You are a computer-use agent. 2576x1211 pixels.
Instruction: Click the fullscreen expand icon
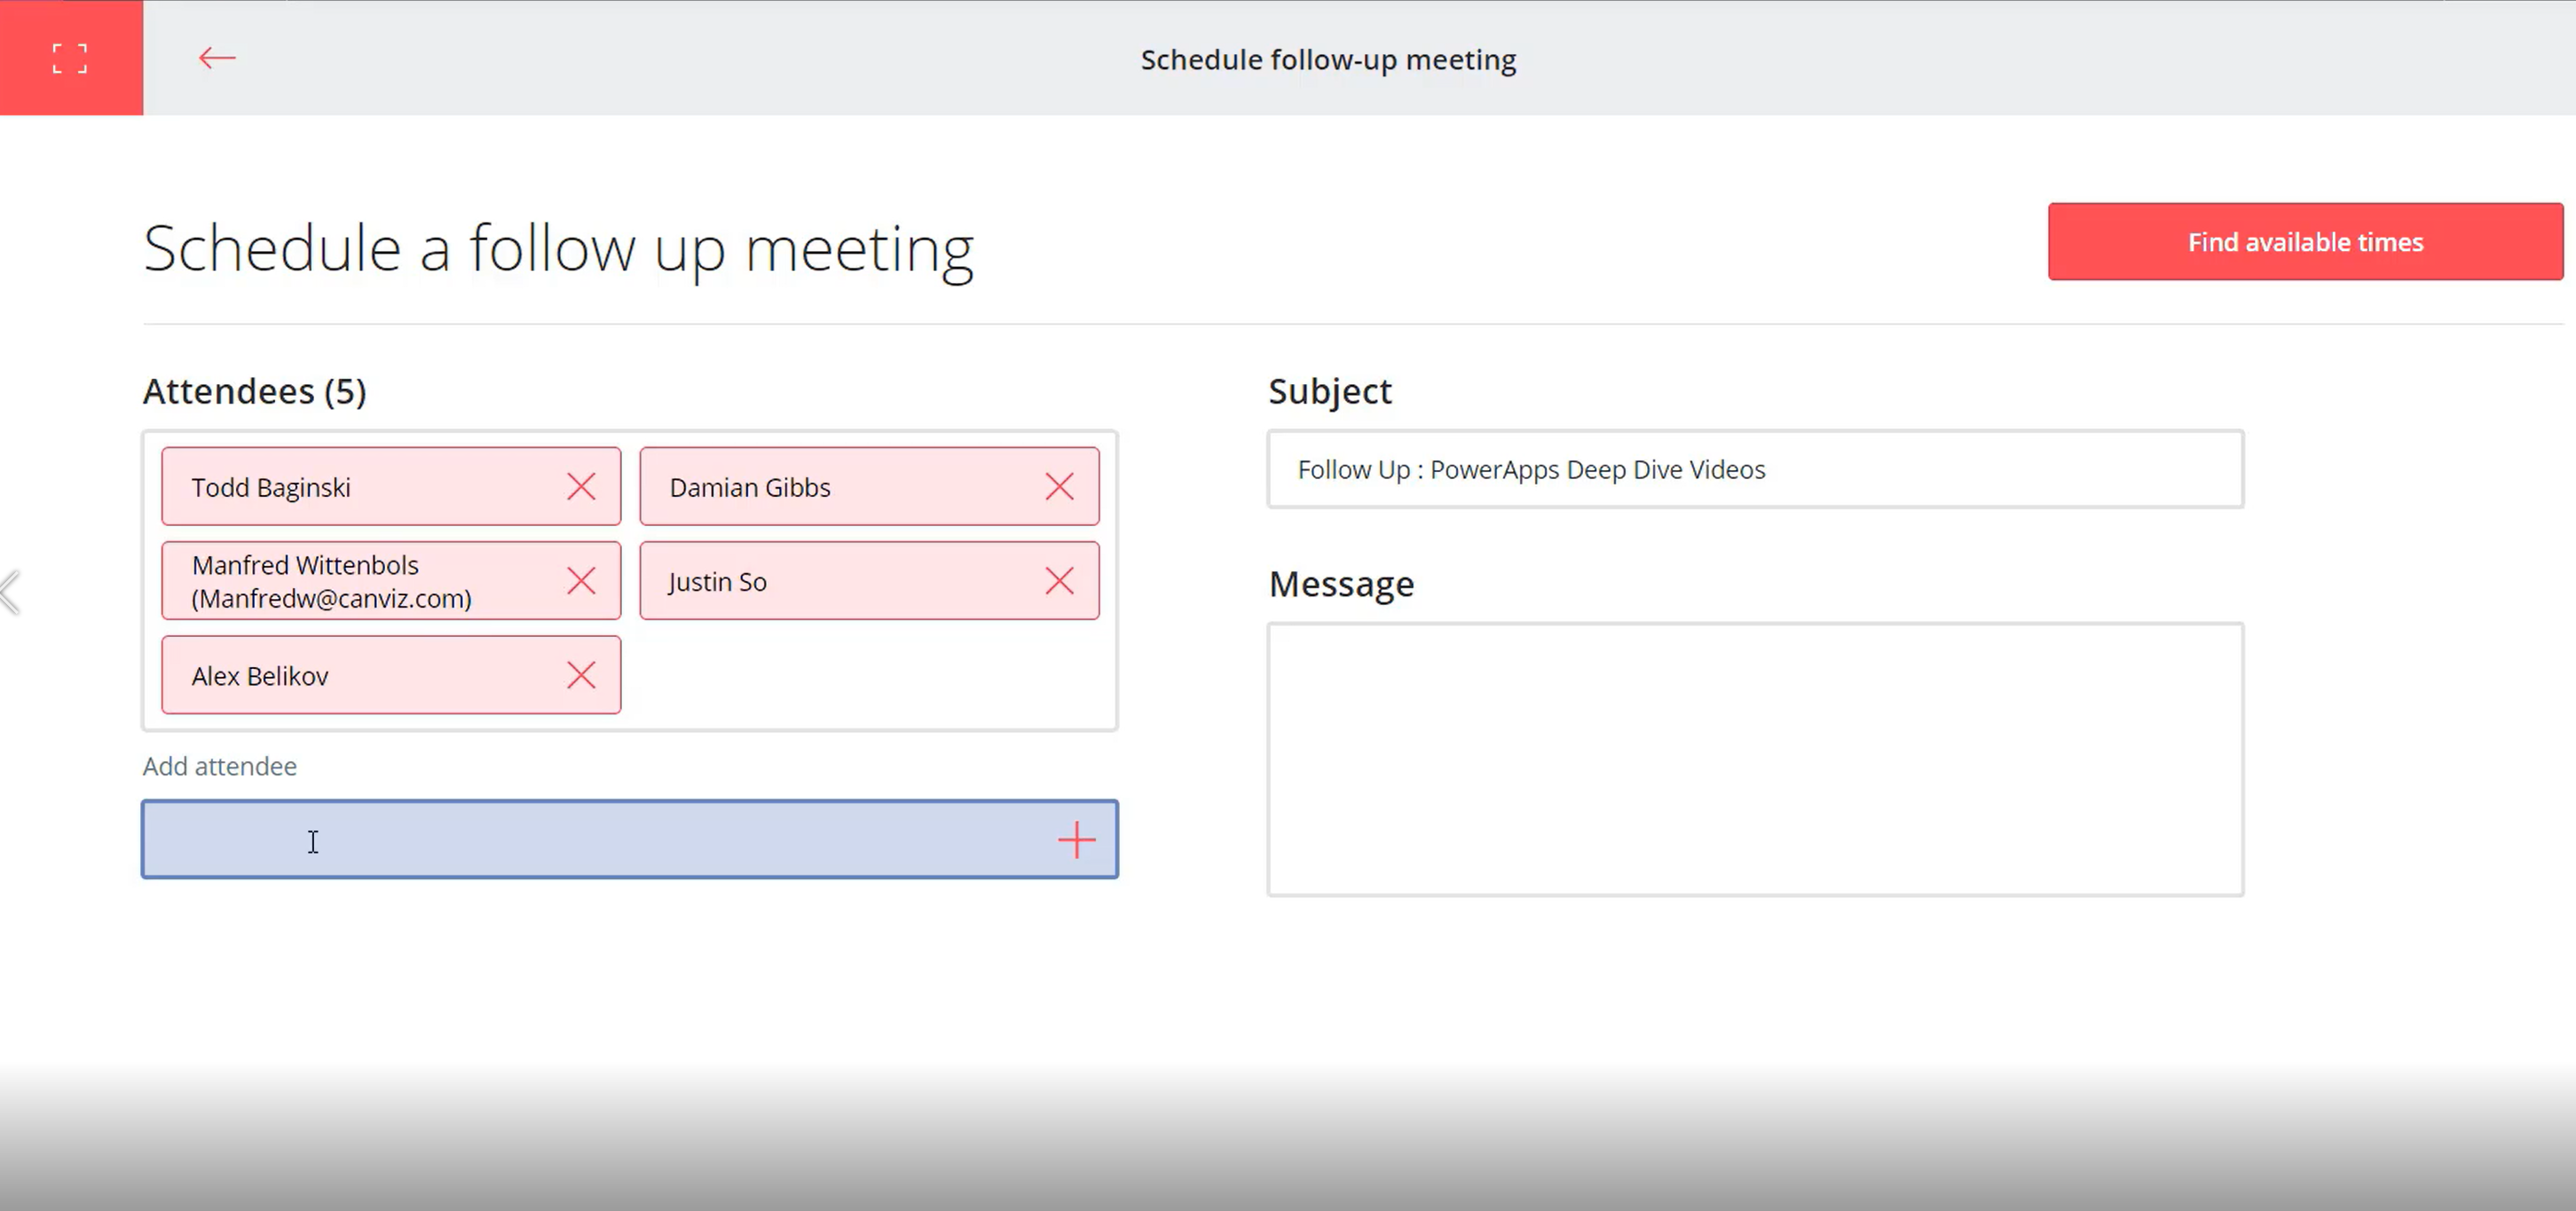click(x=70, y=58)
